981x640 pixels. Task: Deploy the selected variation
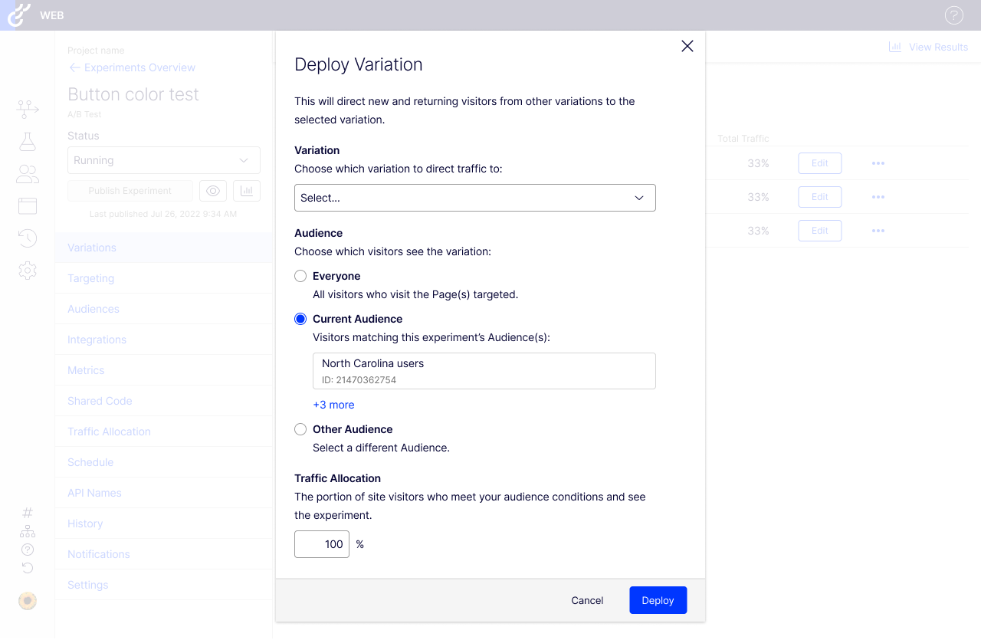click(658, 600)
